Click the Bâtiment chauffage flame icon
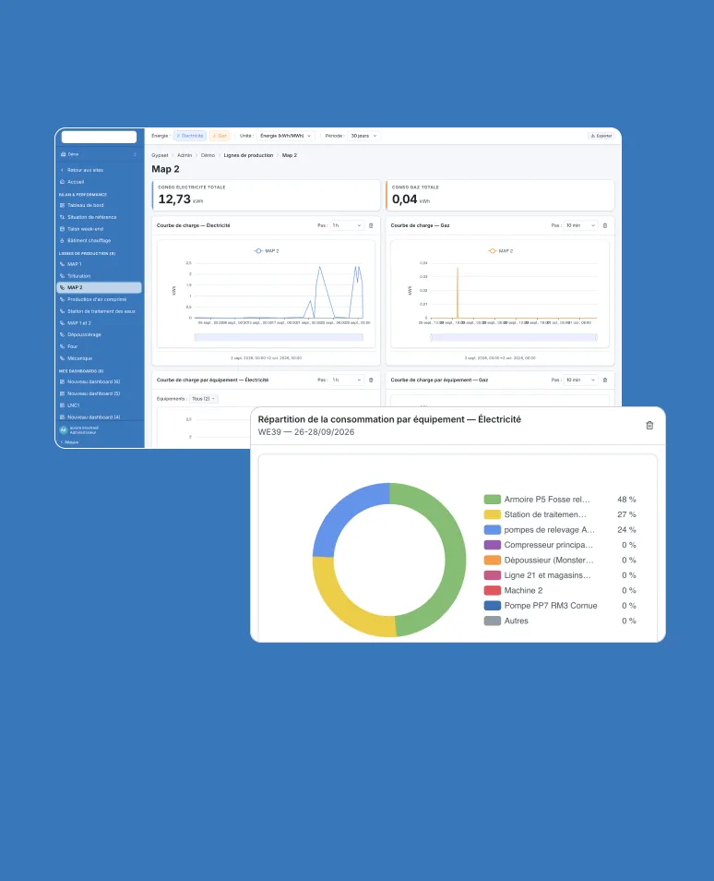Screen dimensions: 714x881 pyautogui.click(x=63, y=240)
